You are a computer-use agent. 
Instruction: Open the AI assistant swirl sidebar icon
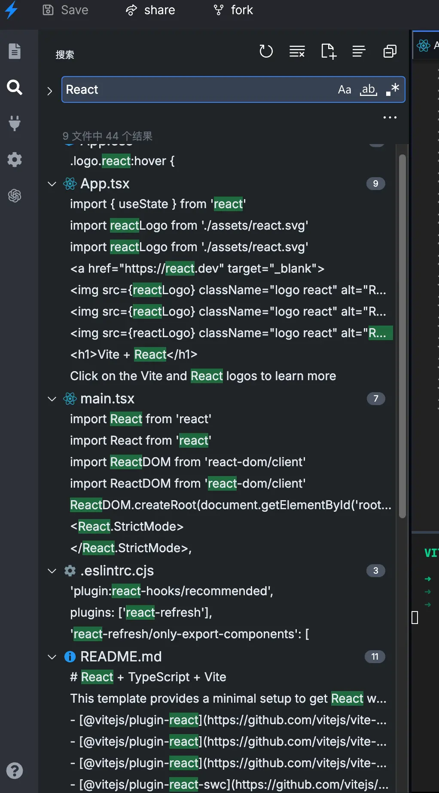(x=15, y=196)
